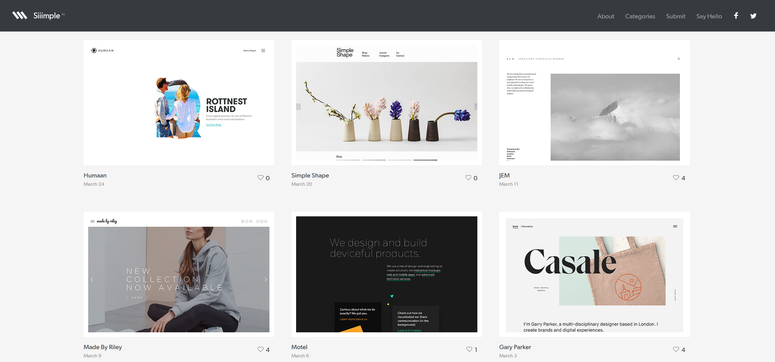The width and height of the screenshot is (775, 362).
Task: Click the hamburger menu icon on Made By Riley
Action: tap(92, 221)
